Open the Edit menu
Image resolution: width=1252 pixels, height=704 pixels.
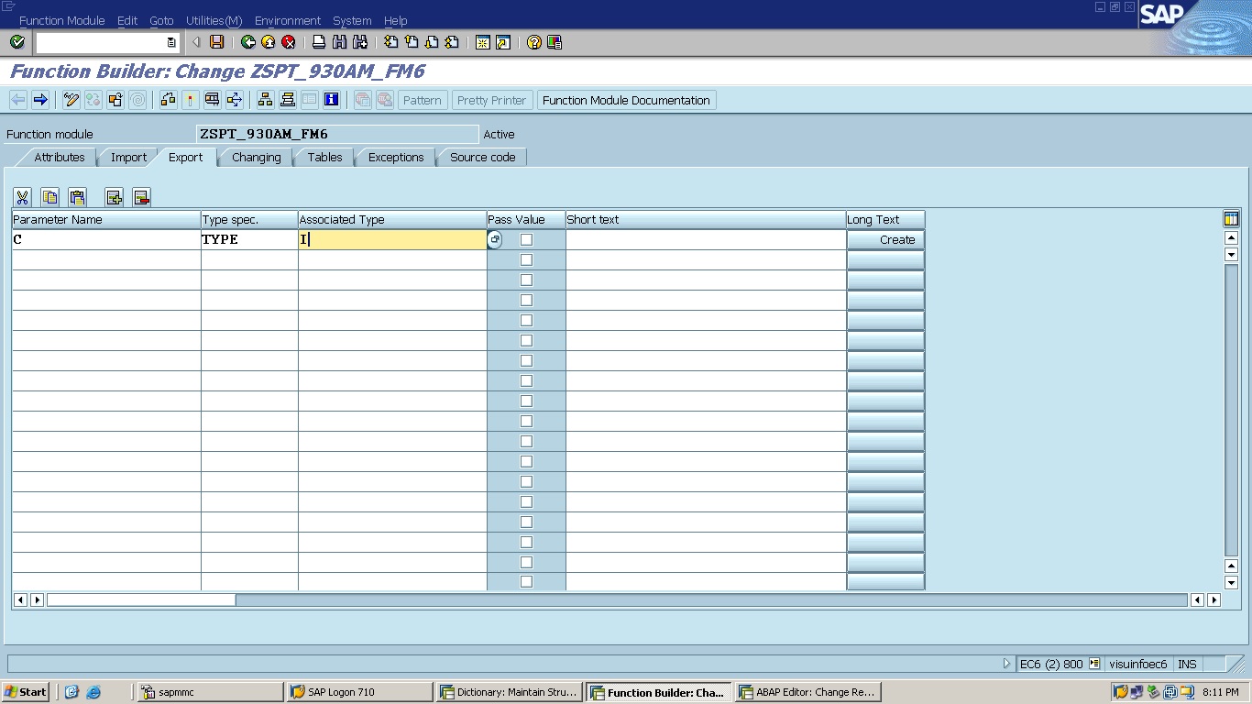click(127, 20)
